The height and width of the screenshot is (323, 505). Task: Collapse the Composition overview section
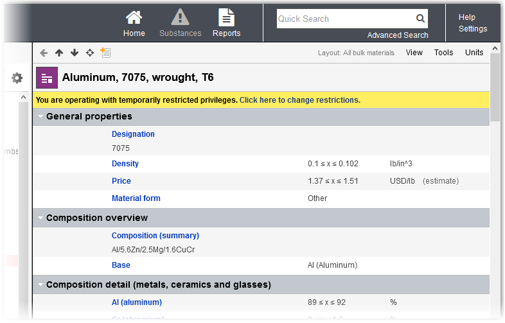coord(40,218)
